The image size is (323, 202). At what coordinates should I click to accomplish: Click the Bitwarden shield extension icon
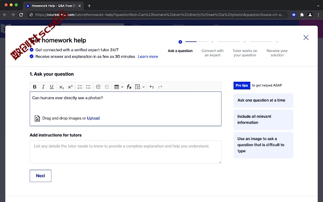click(x=294, y=15)
